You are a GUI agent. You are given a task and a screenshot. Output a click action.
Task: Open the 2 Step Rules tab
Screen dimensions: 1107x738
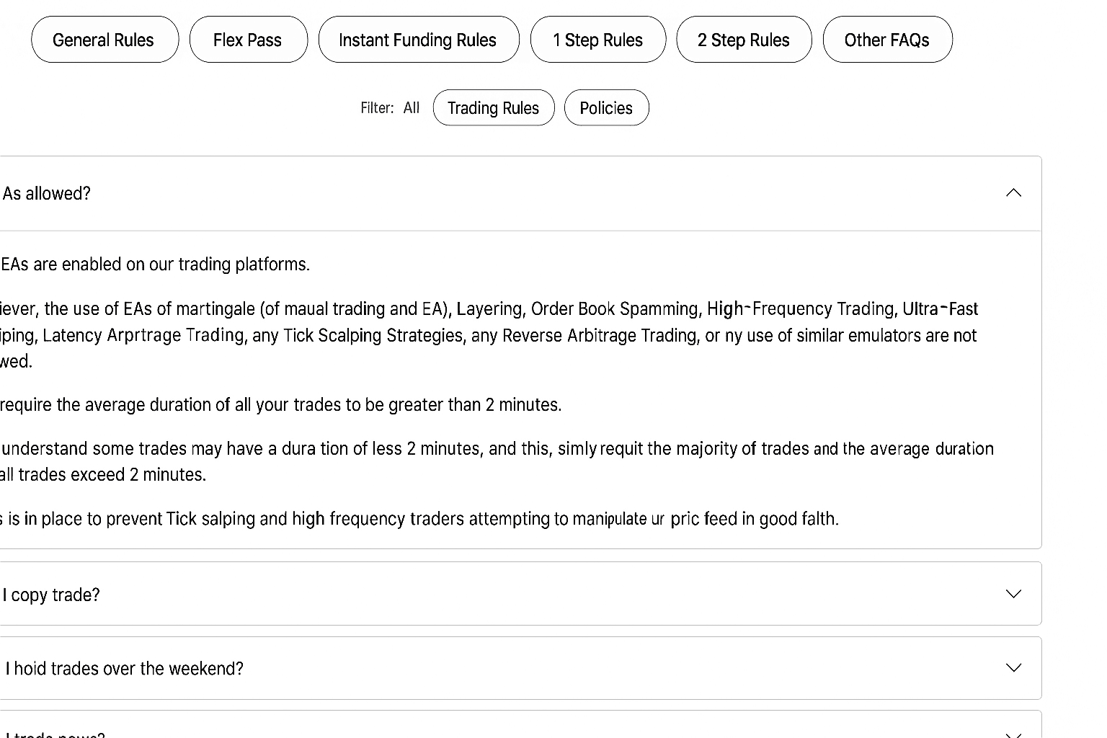point(743,40)
